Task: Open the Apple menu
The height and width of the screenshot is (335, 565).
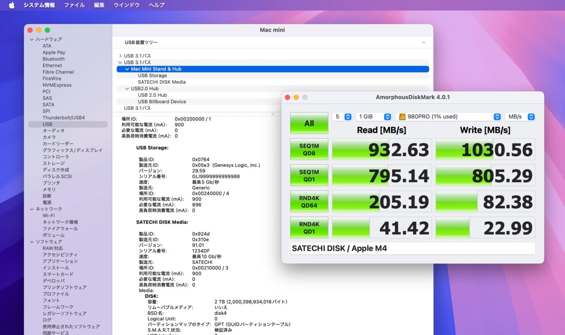Action: [12, 5]
